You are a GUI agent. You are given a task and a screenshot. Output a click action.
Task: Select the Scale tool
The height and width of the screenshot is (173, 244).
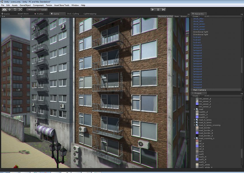pos(20,10)
